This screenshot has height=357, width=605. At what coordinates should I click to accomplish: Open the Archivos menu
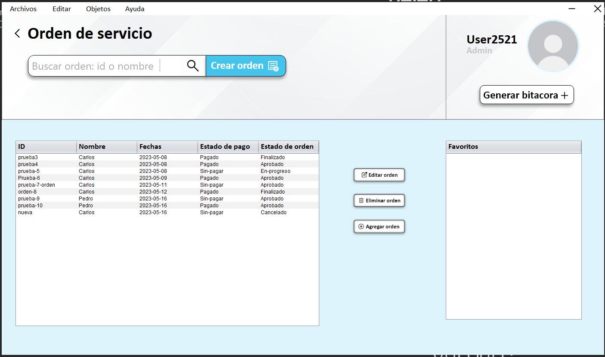(x=23, y=9)
